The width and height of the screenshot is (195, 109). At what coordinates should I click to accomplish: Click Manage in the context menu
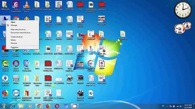(14, 25)
